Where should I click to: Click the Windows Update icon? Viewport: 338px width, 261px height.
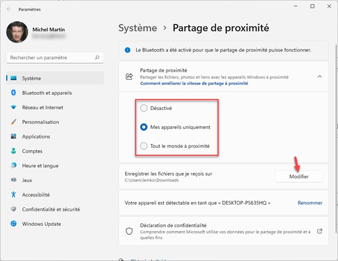click(13, 224)
